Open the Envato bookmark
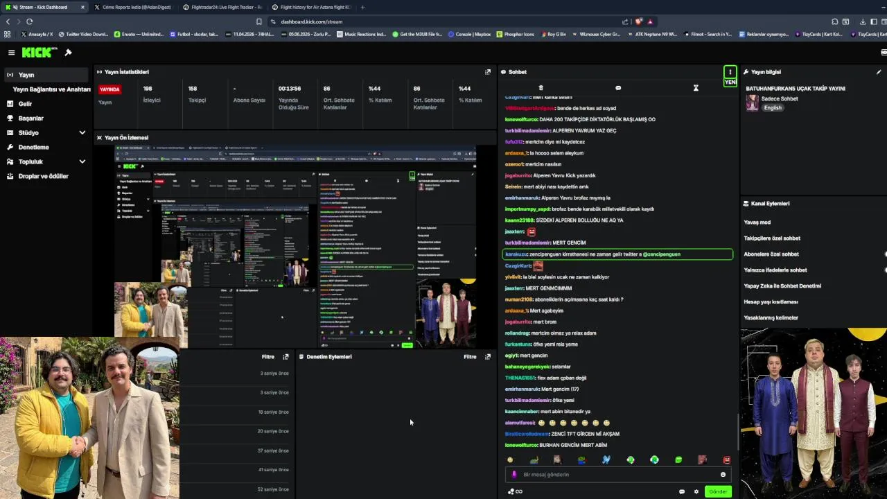Viewport: 887px width, 499px height. [139, 34]
